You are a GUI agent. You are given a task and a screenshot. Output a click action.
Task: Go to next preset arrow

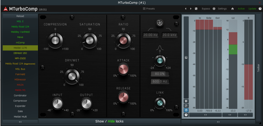pyautogui.click(x=191, y=9)
